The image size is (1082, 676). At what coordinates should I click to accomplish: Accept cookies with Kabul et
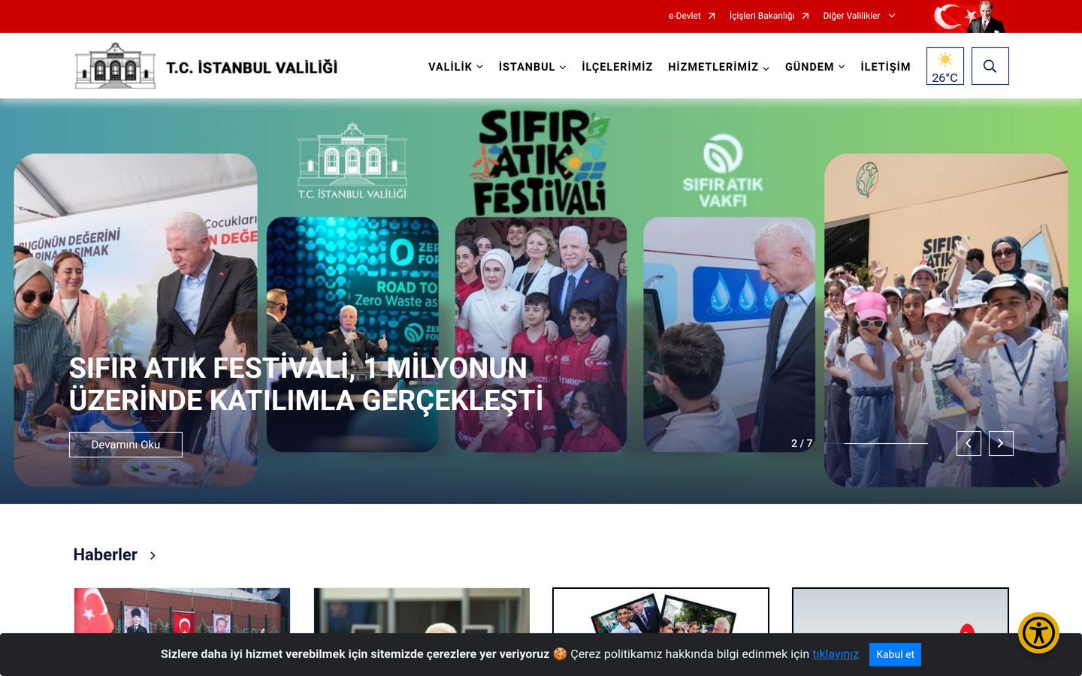895,654
